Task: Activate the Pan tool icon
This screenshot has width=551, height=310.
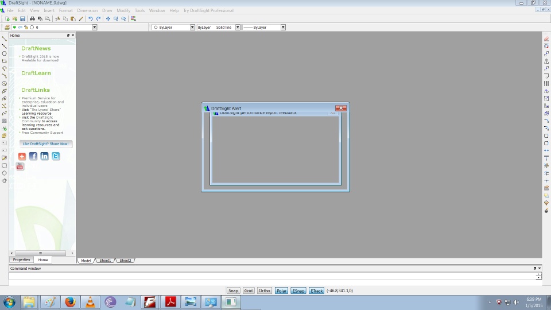Action: tap(108, 18)
